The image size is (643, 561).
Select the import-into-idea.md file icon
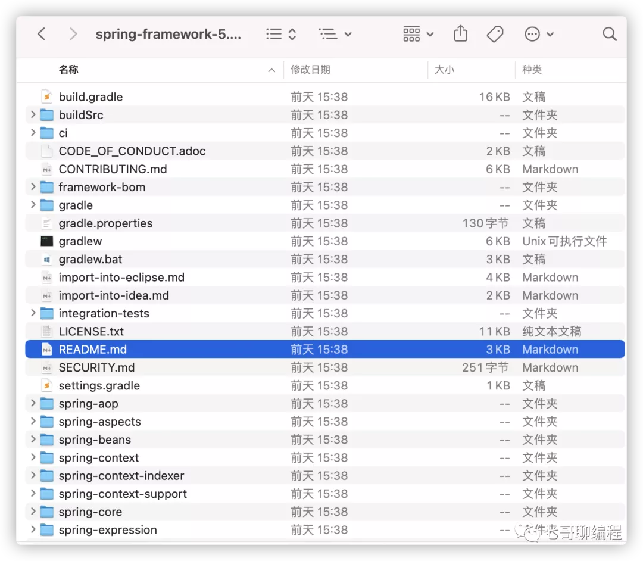(47, 295)
